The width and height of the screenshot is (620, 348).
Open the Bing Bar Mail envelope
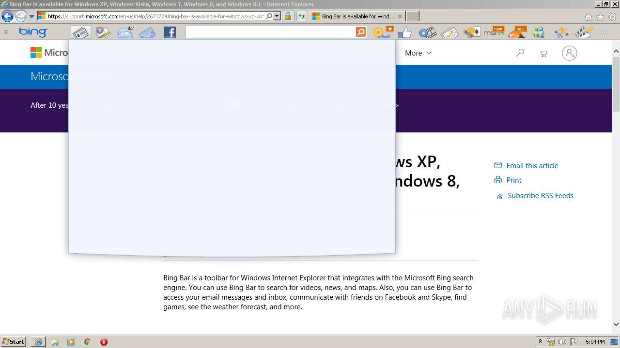[147, 32]
